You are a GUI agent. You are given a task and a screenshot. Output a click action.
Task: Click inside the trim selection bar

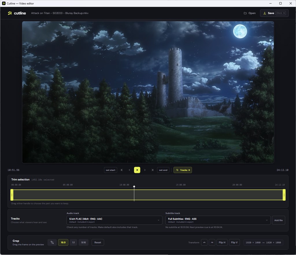coord(148,195)
